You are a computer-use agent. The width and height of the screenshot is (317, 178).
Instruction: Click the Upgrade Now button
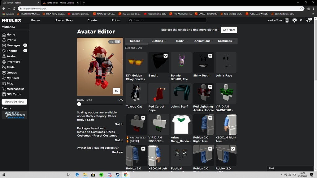[14, 102]
